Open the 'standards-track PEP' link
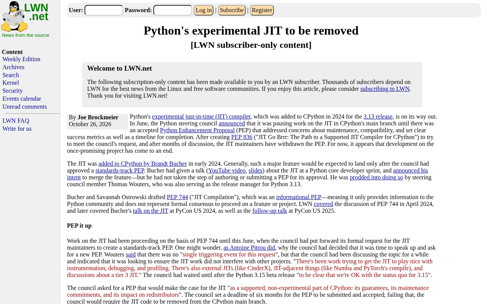 click(x=119, y=171)
